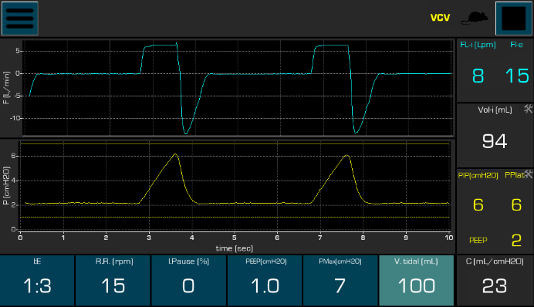Screen dimensions: 534x307
Task: Open the PEEP(cmH2O) 1.0 setting
Action: (265, 281)
